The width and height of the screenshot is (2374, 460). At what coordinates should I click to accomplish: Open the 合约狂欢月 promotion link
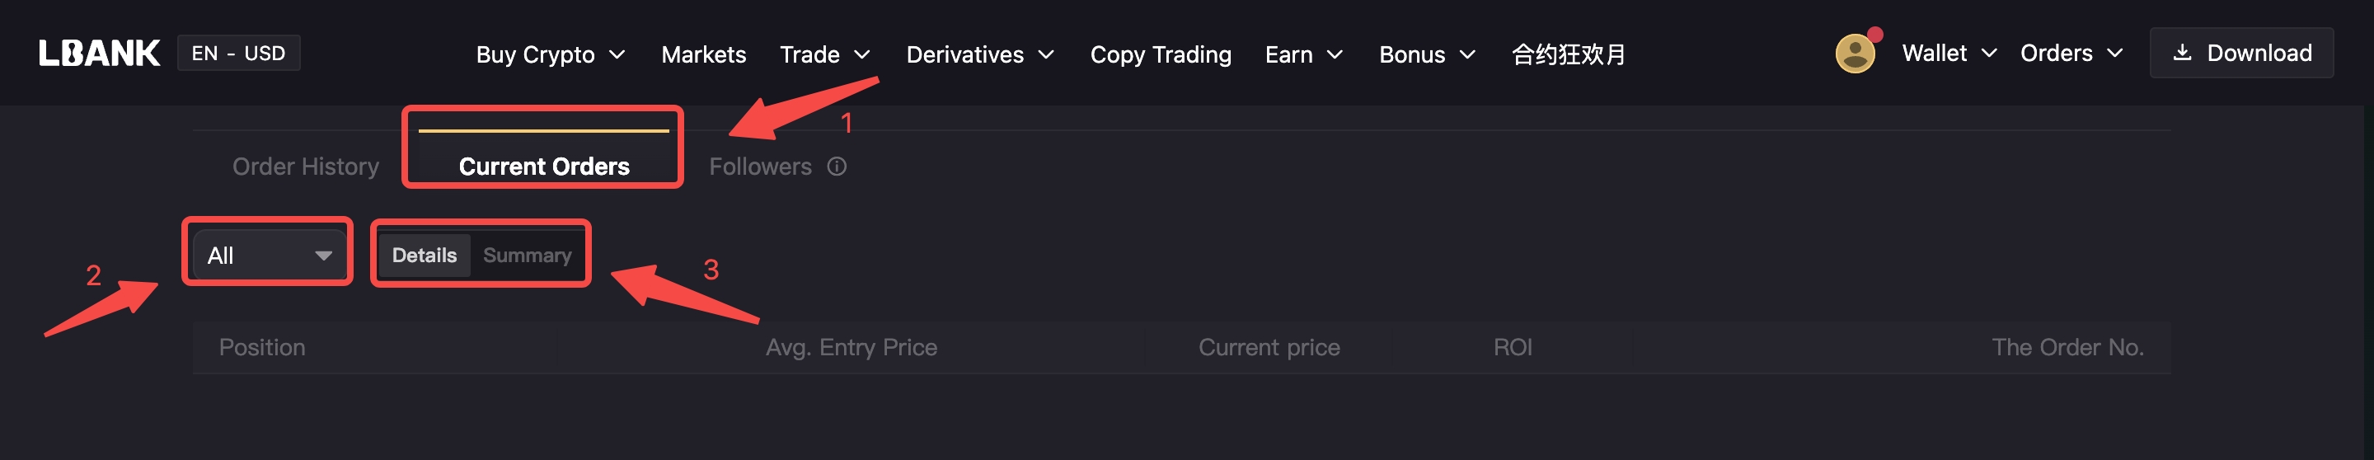pyautogui.click(x=1569, y=54)
